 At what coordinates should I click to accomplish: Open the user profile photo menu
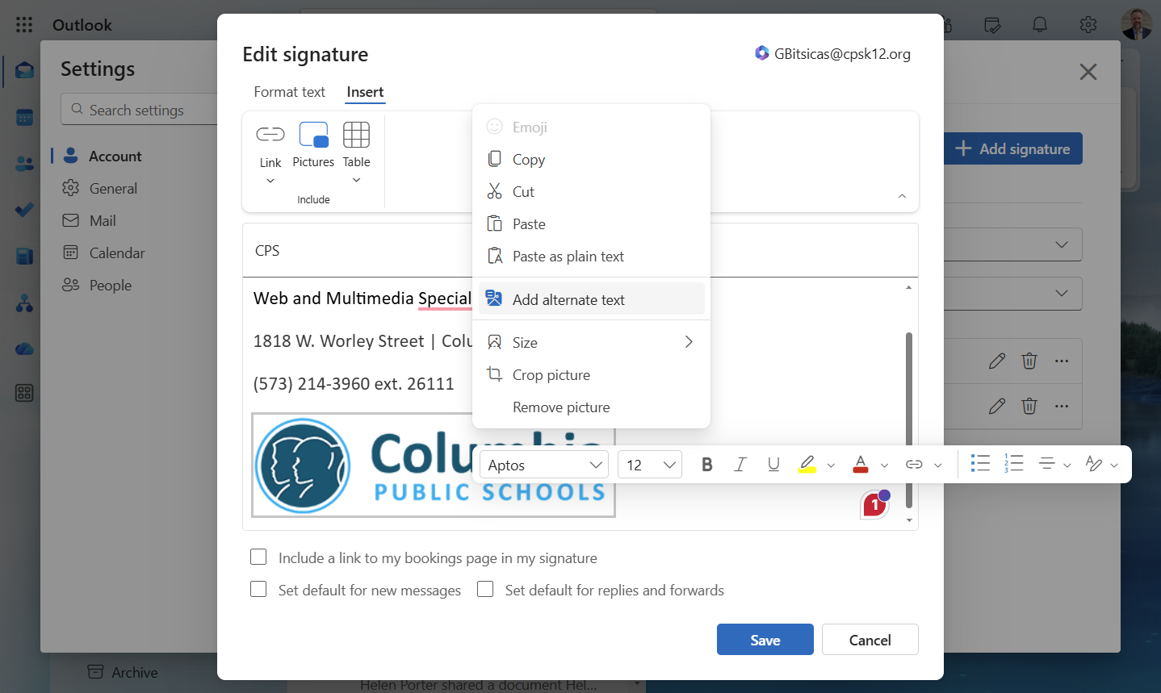(x=1137, y=24)
